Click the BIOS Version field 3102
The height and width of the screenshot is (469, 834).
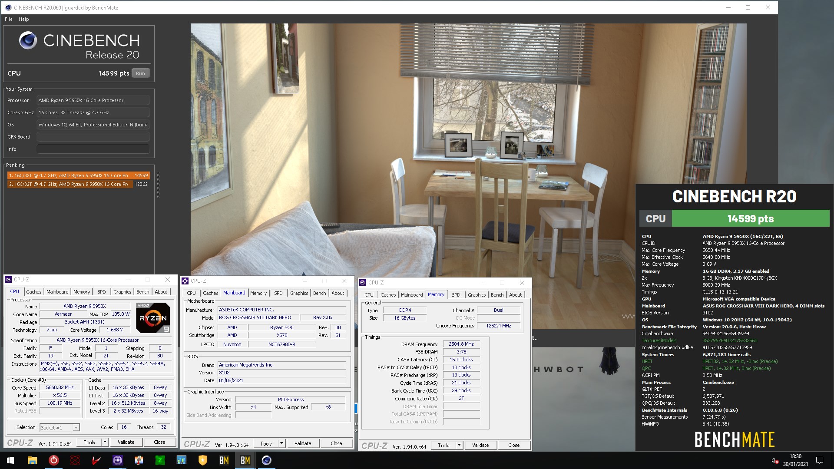click(x=282, y=373)
